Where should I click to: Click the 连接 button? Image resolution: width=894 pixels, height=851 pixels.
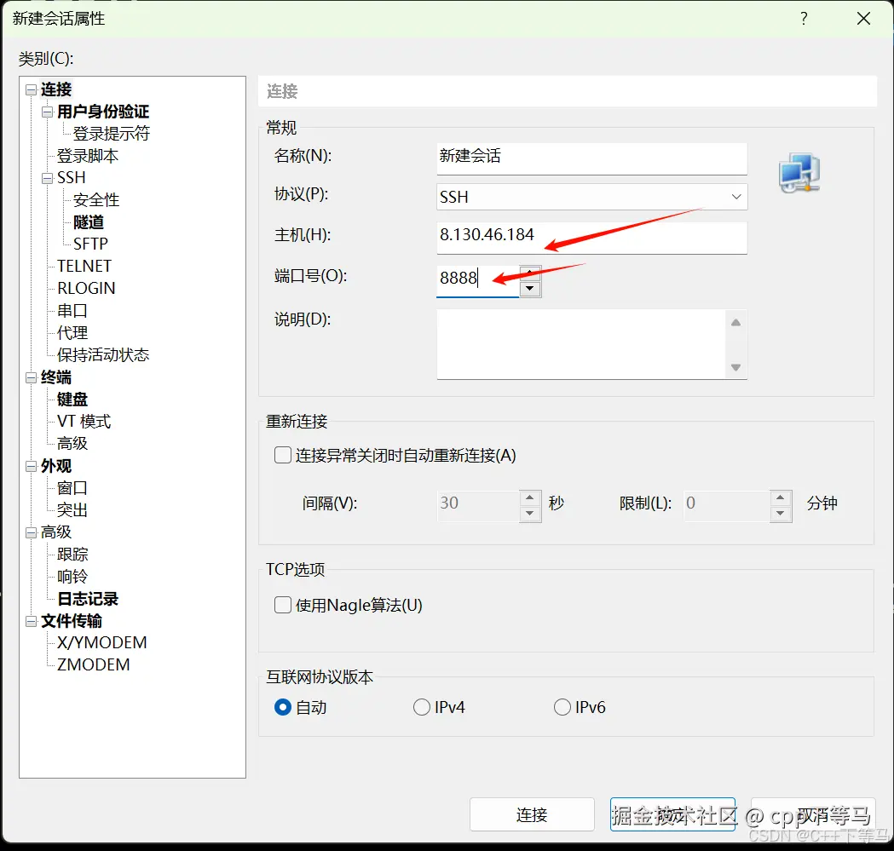coord(532,814)
